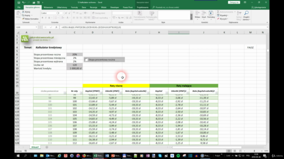This screenshot has width=284, height=159.
Task: Save the workbook from Quick Access
Action: [x=19, y=3]
